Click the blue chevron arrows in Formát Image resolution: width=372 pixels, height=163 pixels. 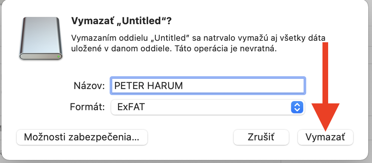click(x=297, y=107)
